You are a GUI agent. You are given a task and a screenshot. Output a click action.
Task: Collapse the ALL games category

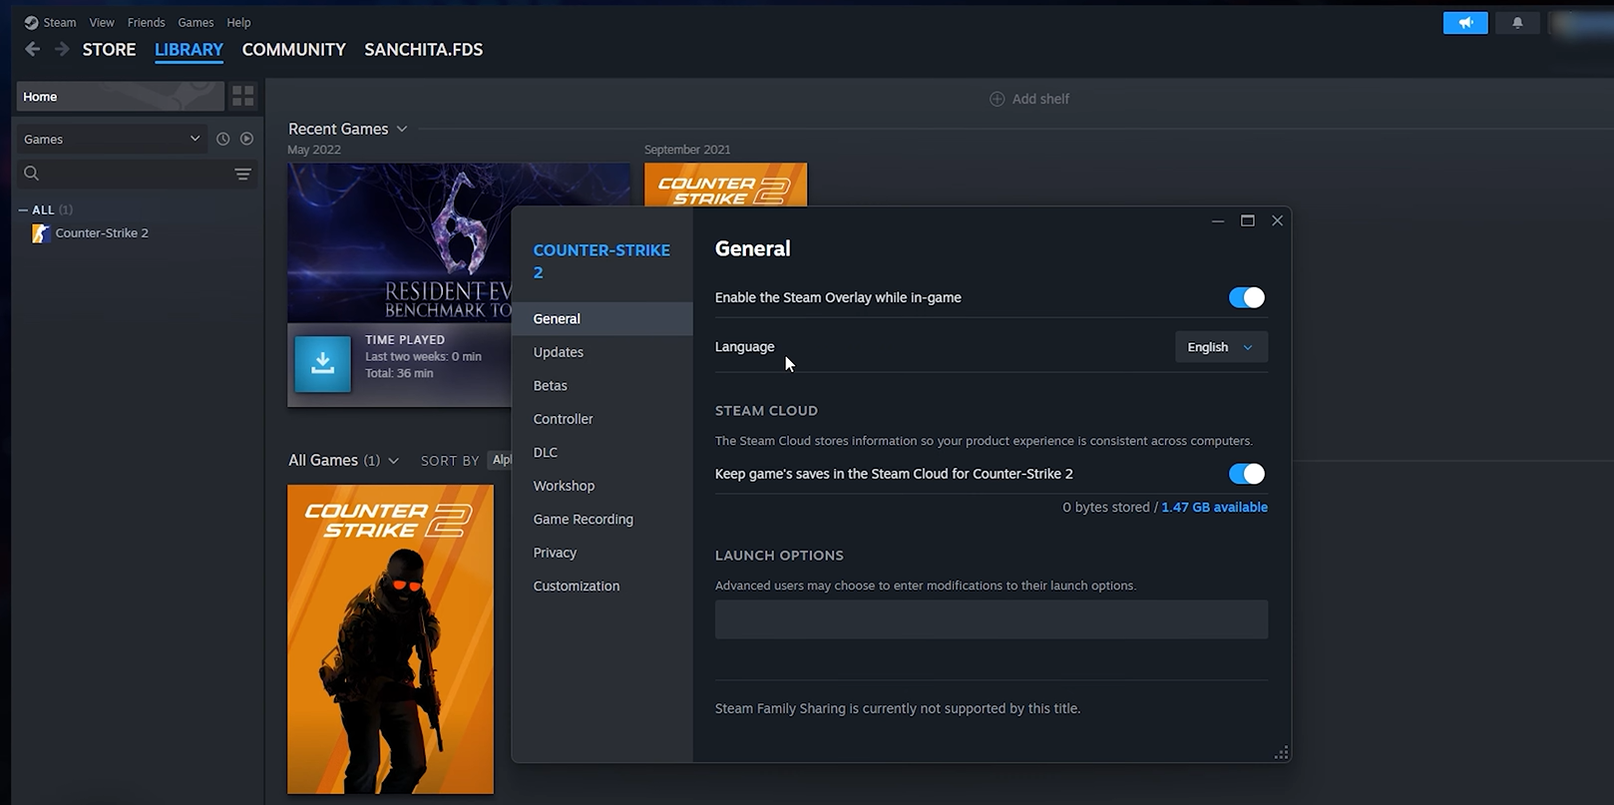pyautogui.click(x=24, y=209)
